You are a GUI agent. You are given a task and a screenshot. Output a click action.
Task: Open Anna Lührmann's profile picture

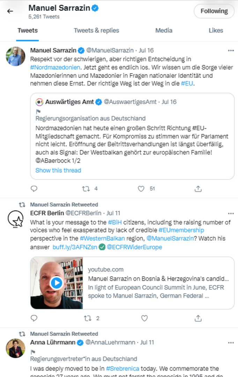click(16, 348)
